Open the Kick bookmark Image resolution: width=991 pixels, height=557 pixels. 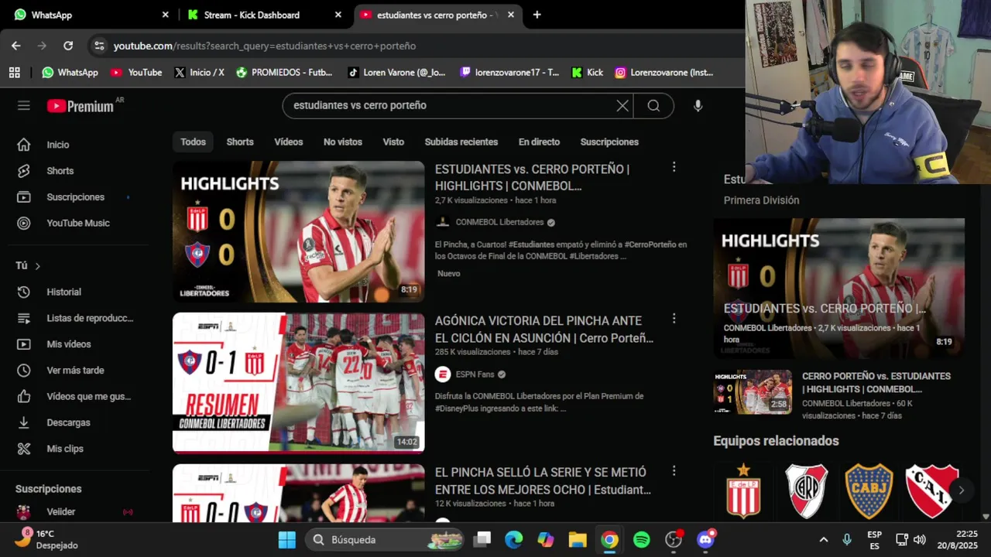click(588, 73)
